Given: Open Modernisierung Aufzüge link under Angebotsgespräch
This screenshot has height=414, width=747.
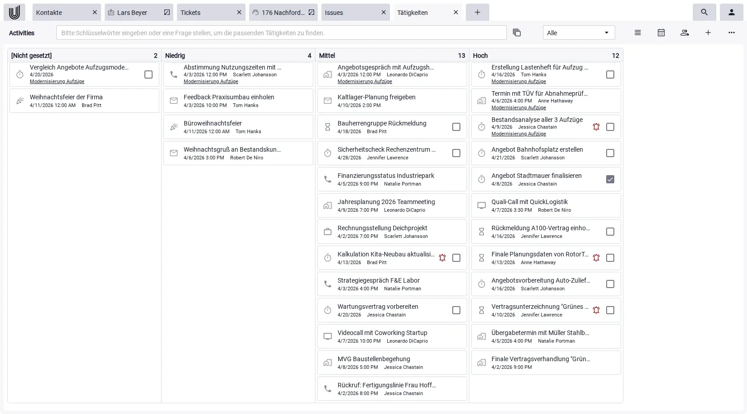Looking at the screenshot, I should coord(365,81).
